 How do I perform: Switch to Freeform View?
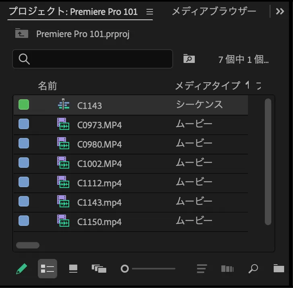click(99, 269)
